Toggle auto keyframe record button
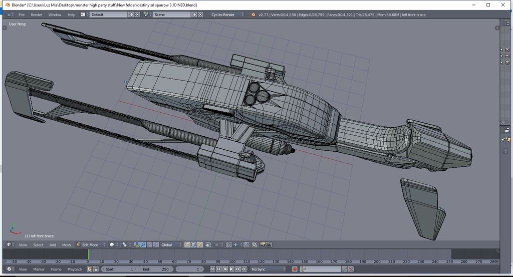Viewport: 513px width, 277px height. [x=295, y=269]
